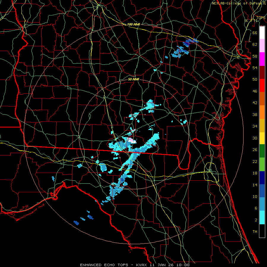Click the "62" legend value
The width and height of the screenshot is (267, 267).
255,44
